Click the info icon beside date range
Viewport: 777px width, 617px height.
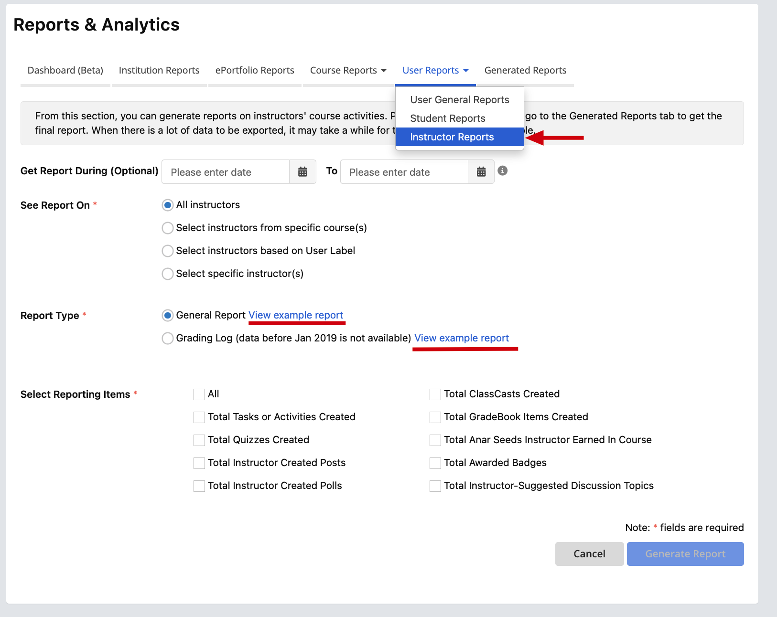[503, 170]
